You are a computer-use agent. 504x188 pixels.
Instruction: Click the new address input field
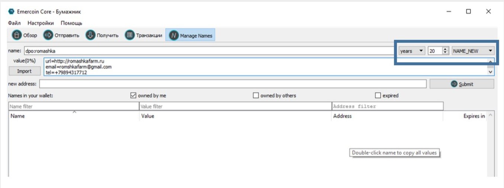click(x=232, y=84)
